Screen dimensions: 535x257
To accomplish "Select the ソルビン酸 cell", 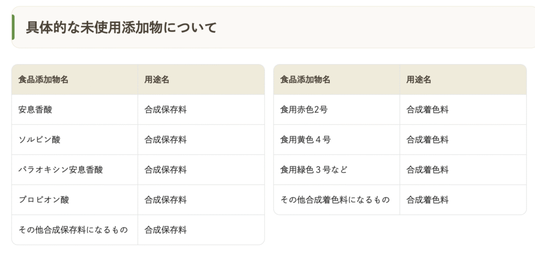I will pyautogui.click(x=39, y=140).
